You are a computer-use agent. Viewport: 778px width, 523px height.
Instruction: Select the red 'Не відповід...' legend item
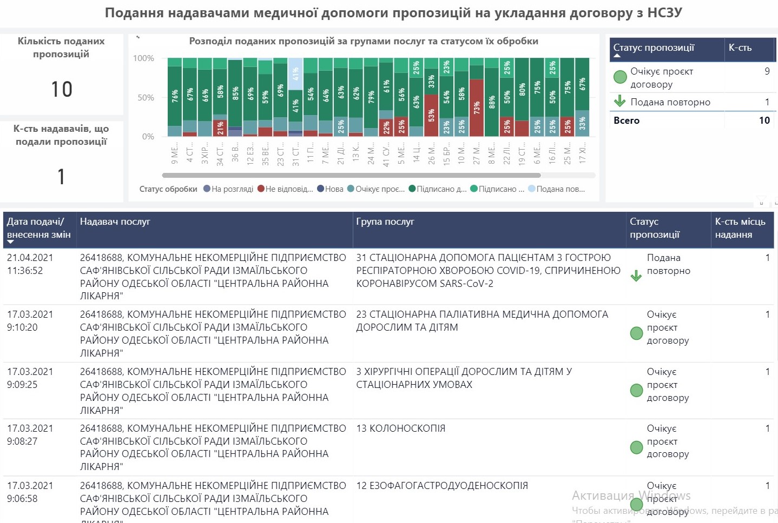tap(285, 189)
